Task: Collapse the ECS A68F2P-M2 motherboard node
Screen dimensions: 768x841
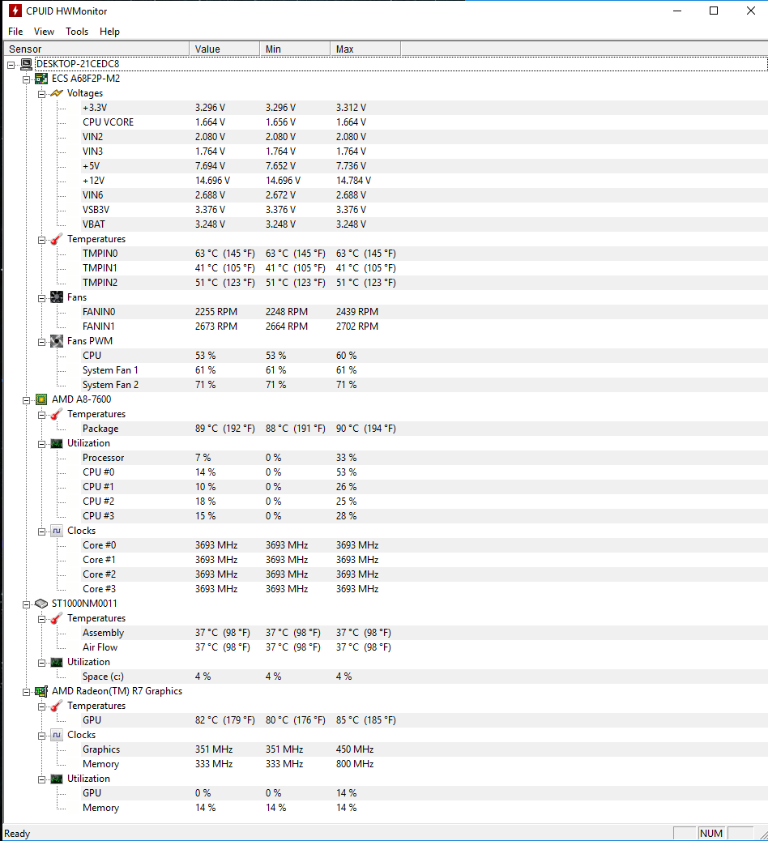Action: pyautogui.click(x=26, y=79)
